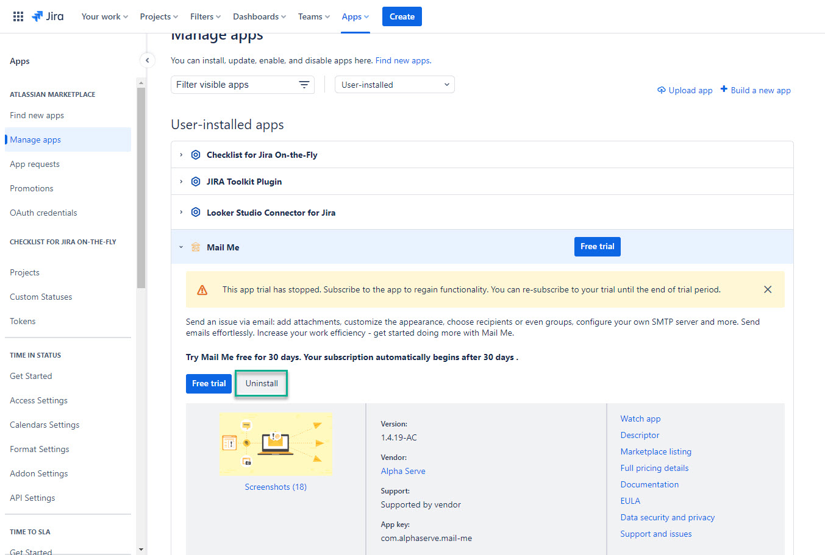Collapse the Mail Me app details

pos(181,247)
